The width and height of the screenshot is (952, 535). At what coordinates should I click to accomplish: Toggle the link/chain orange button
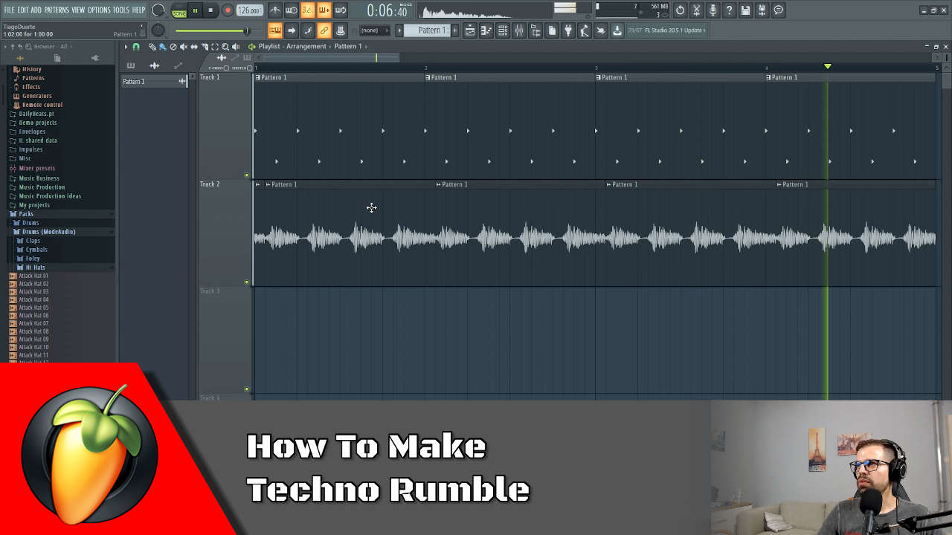324,30
